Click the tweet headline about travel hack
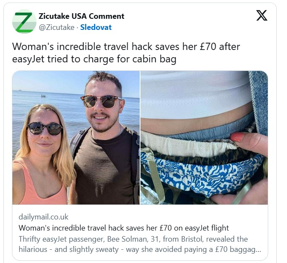Image resolution: width=287 pixels, height=263 pixels. point(126,53)
